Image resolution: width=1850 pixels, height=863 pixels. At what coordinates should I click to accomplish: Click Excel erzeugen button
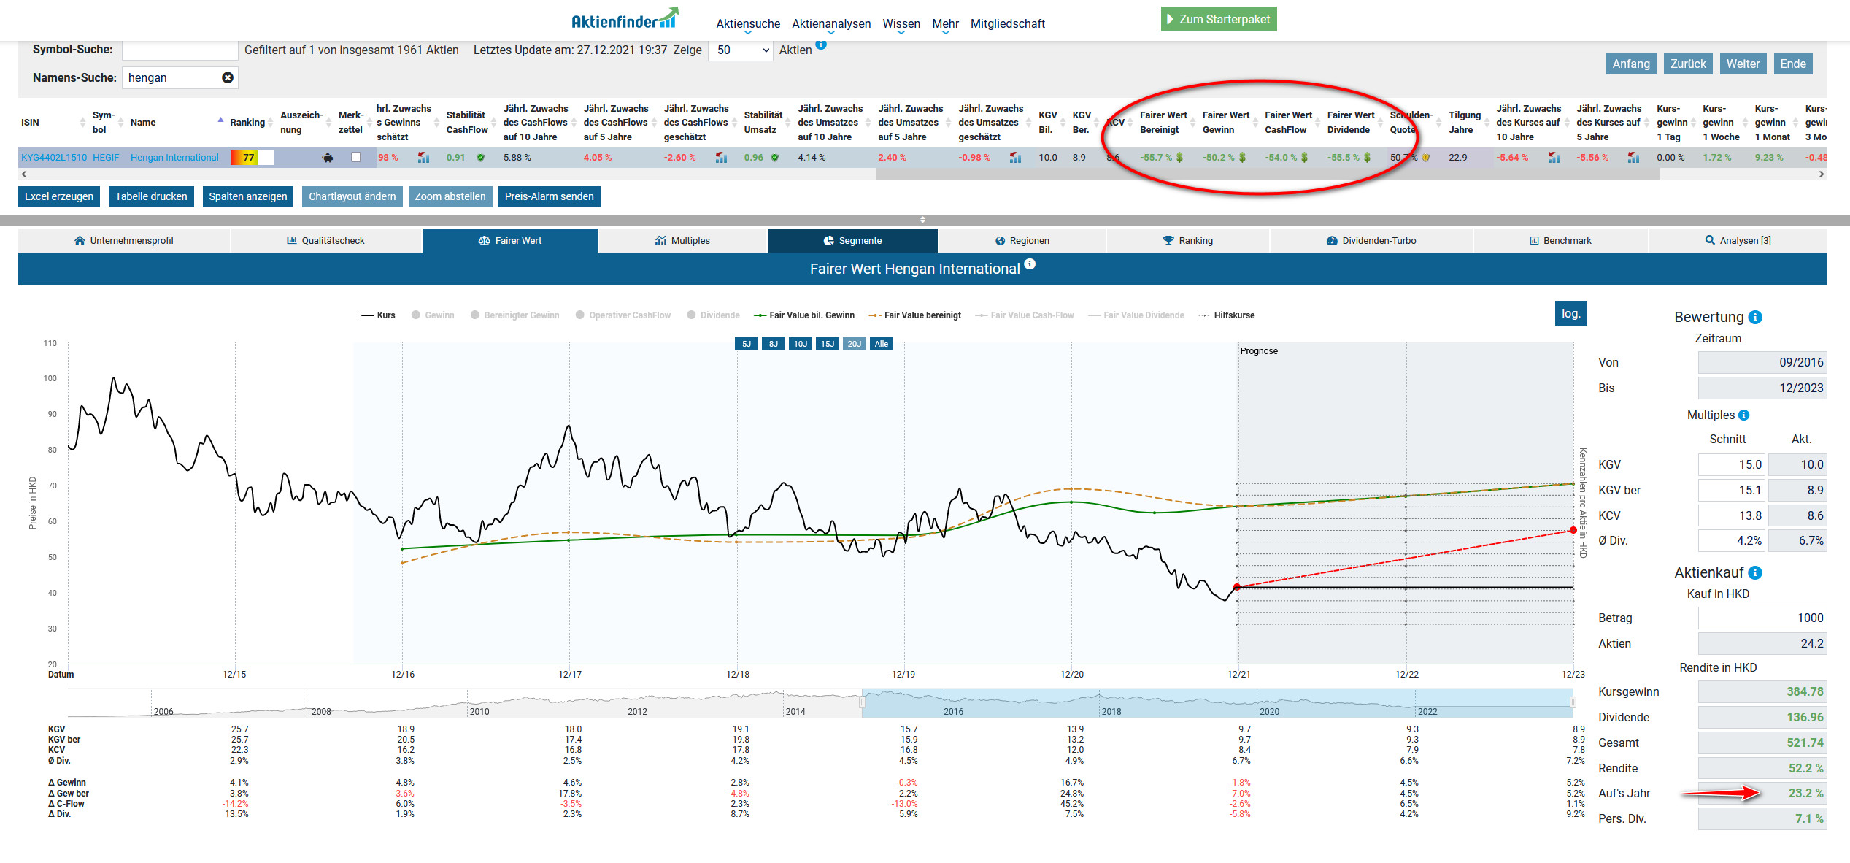pyautogui.click(x=59, y=196)
